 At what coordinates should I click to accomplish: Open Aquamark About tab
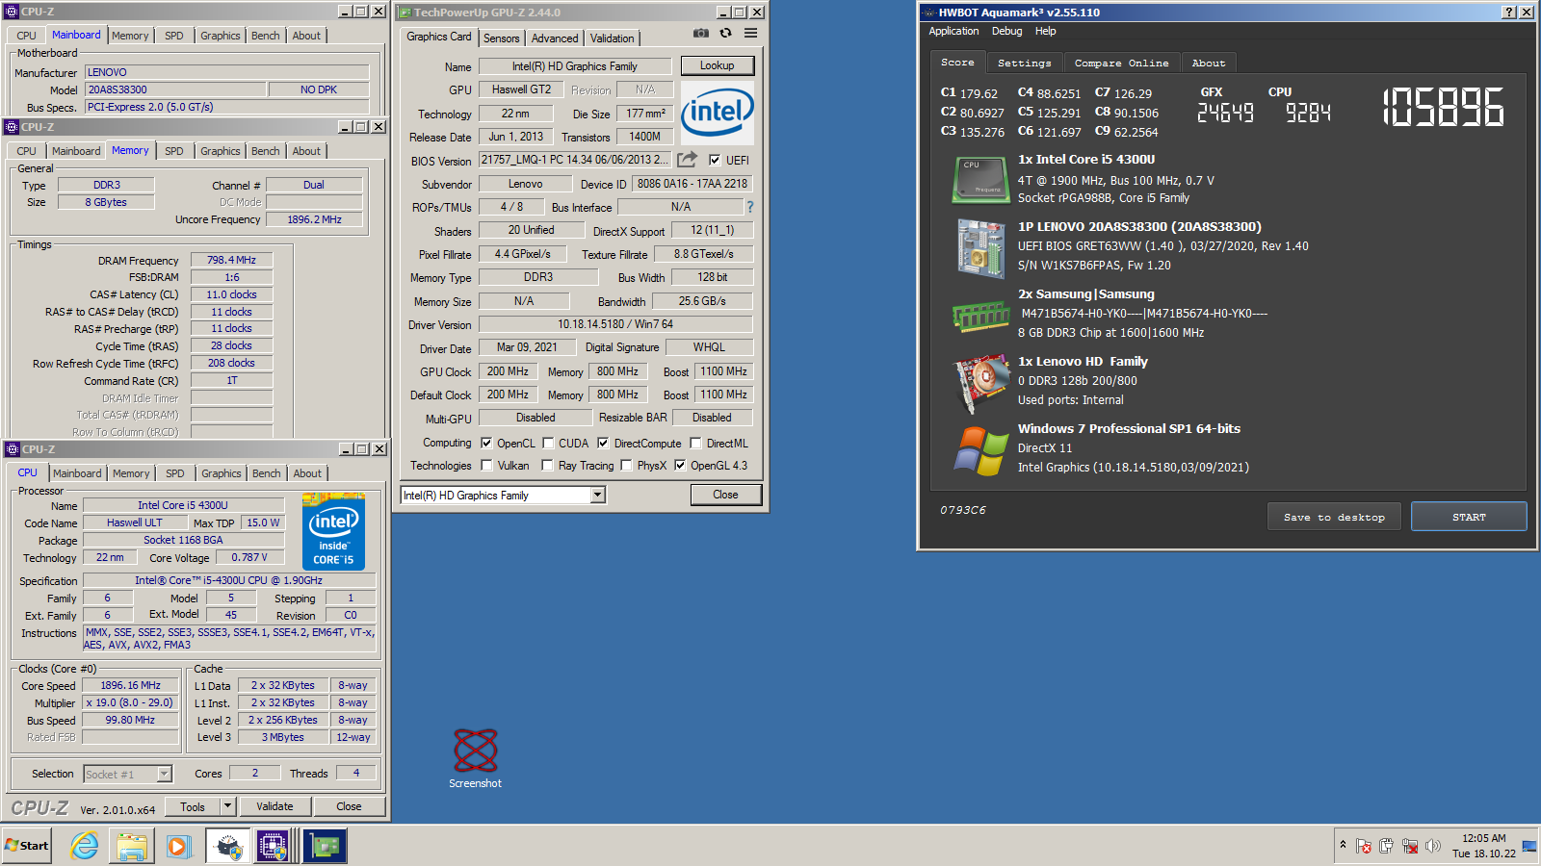click(1209, 63)
